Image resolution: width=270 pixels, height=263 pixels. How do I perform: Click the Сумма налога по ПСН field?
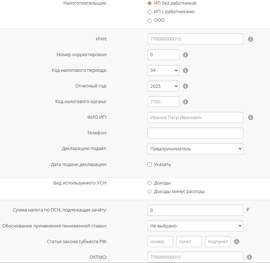click(x=195, y=210)
